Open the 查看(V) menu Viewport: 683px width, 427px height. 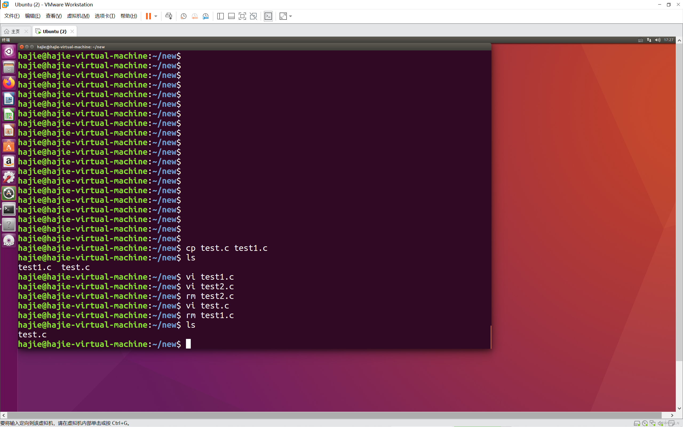click(54, 16)
